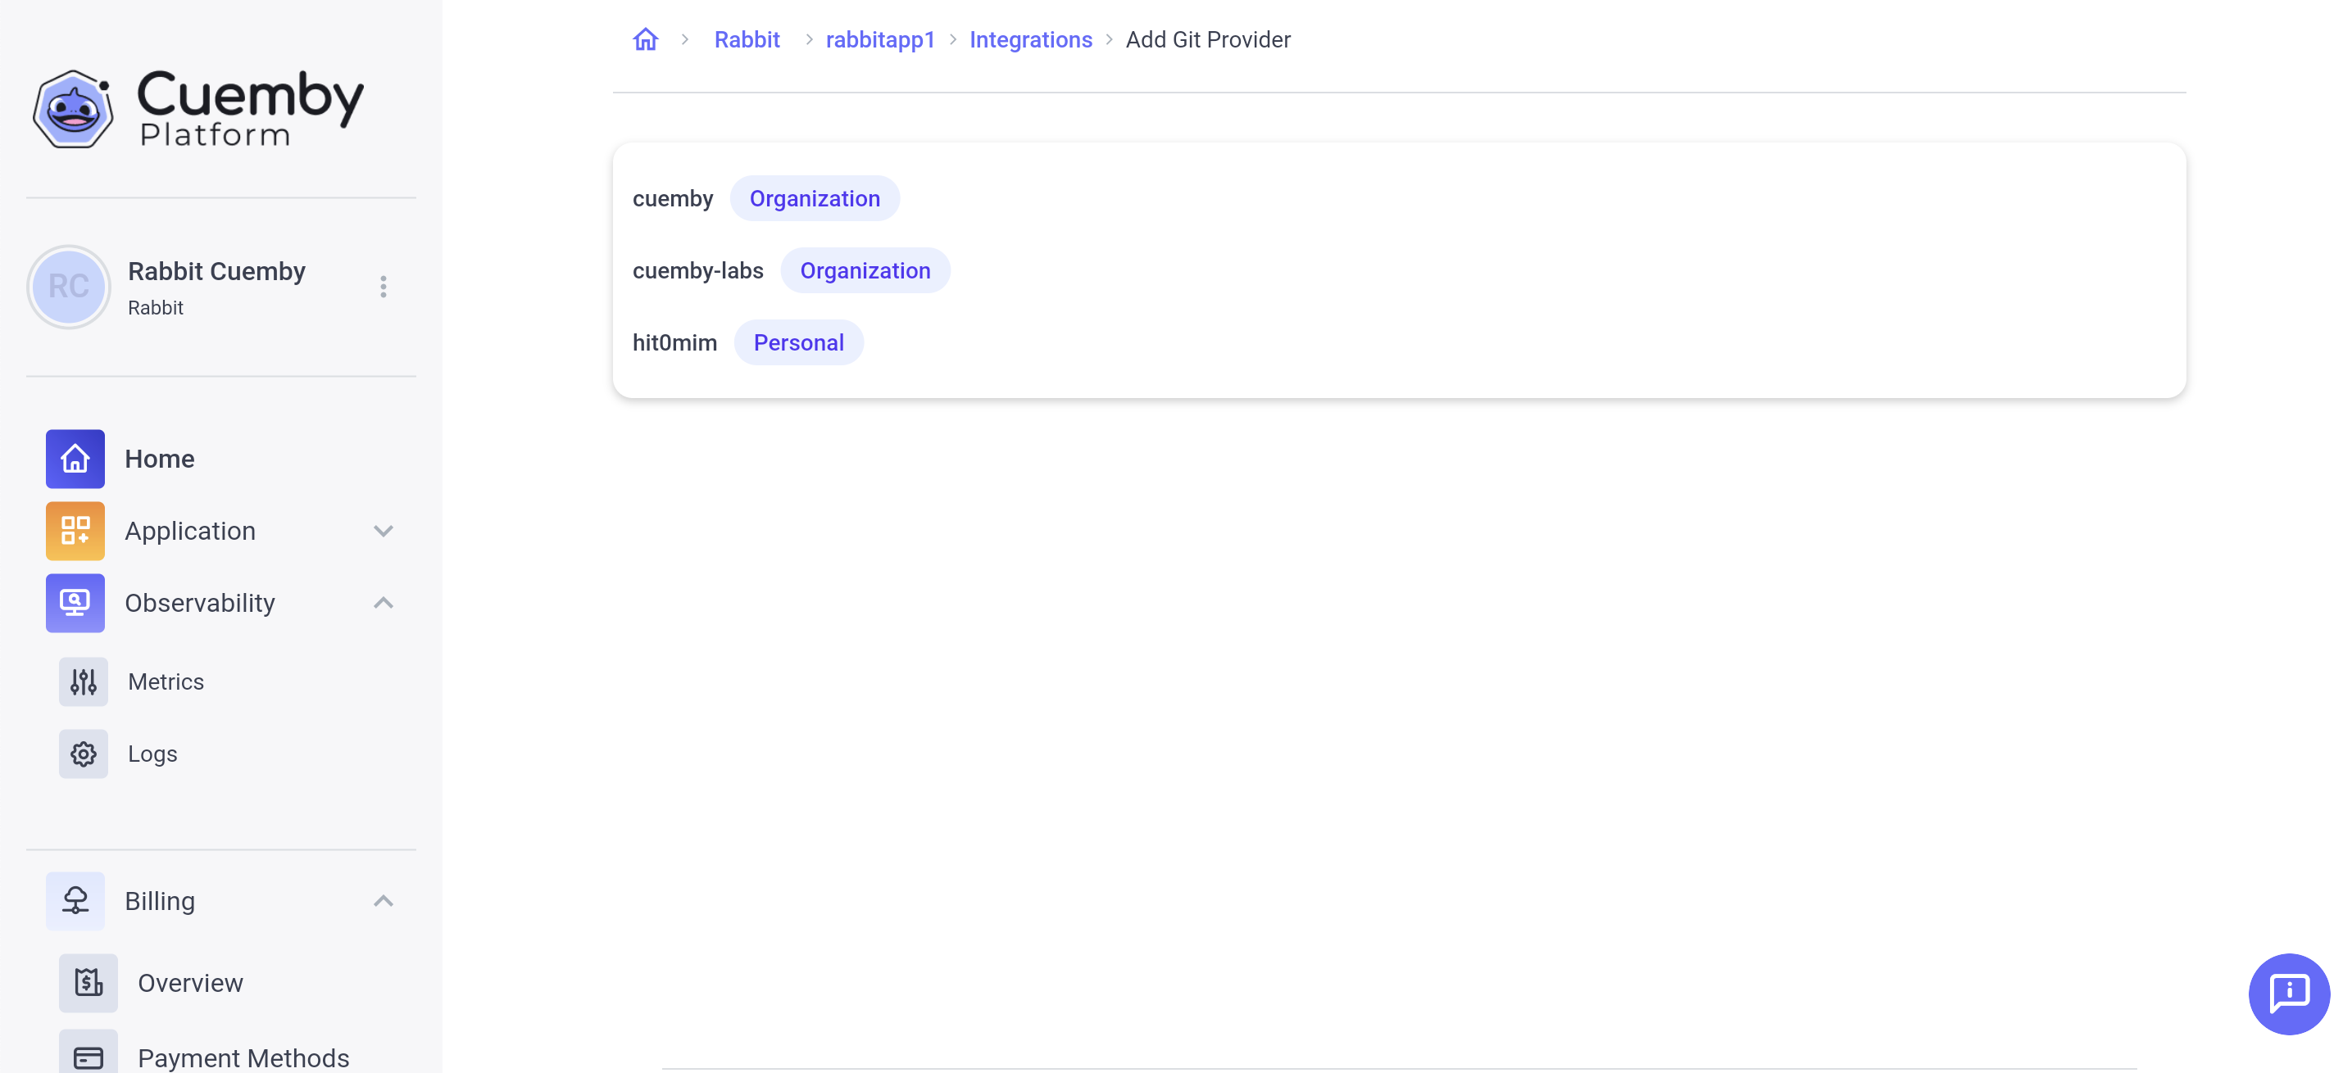Screen dimensions: 2352x1073
Task: Go to Integrations in the breadcrumb
Action: click(x=1030, y=39)
